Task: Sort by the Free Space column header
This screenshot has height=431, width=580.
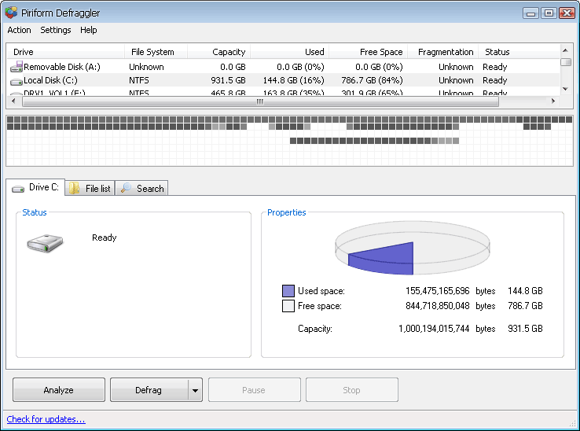Action: click(x=369, y=52)
